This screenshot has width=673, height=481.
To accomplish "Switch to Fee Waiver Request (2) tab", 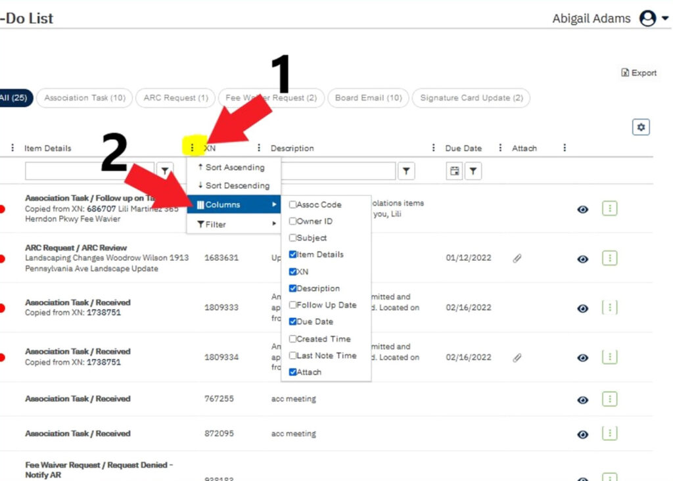I will (x=271, y=98).
